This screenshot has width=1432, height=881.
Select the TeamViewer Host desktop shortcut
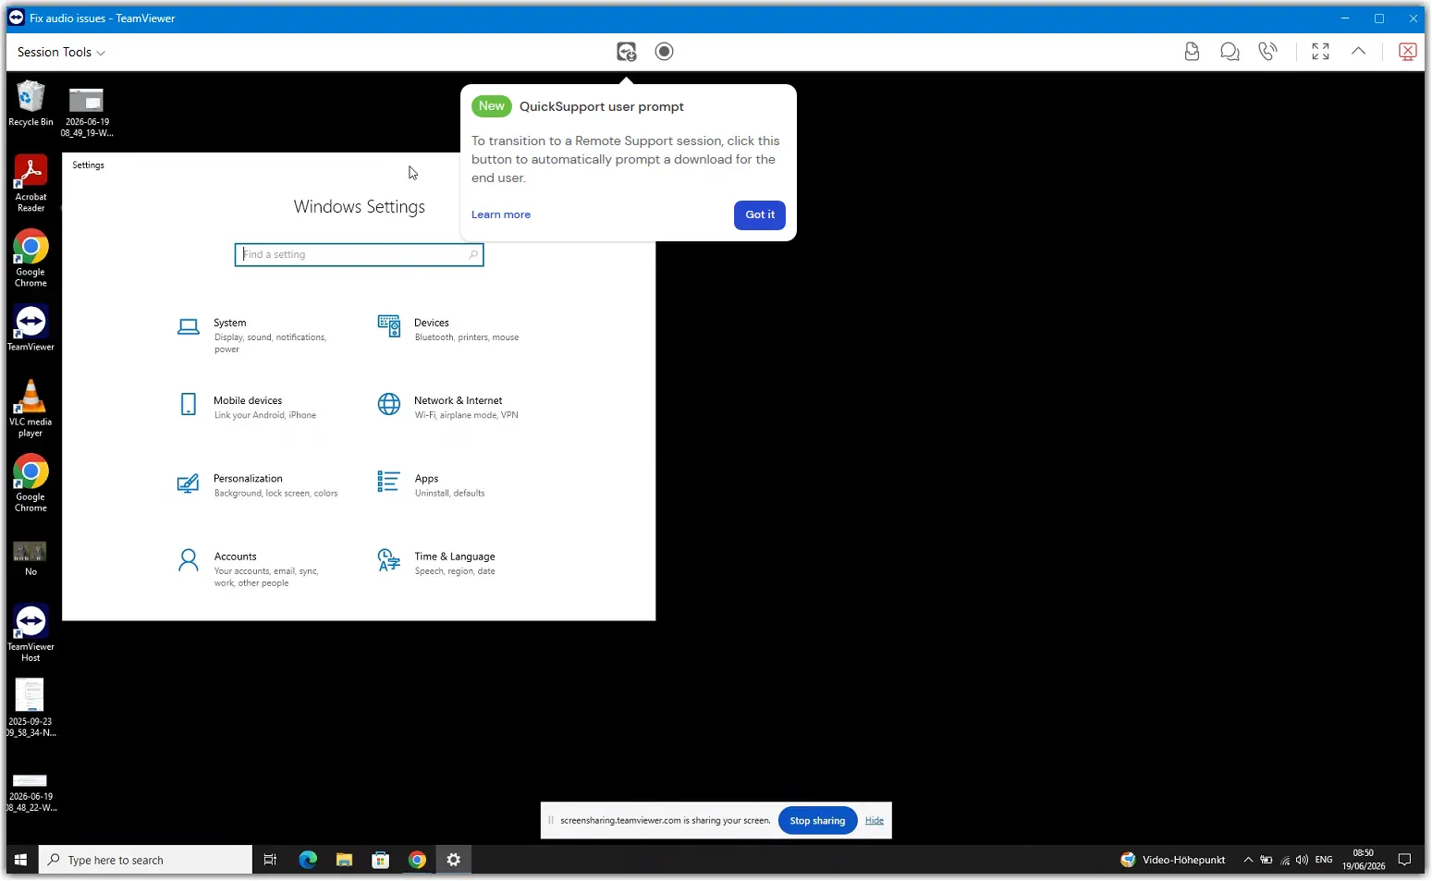tap(31, 634)
